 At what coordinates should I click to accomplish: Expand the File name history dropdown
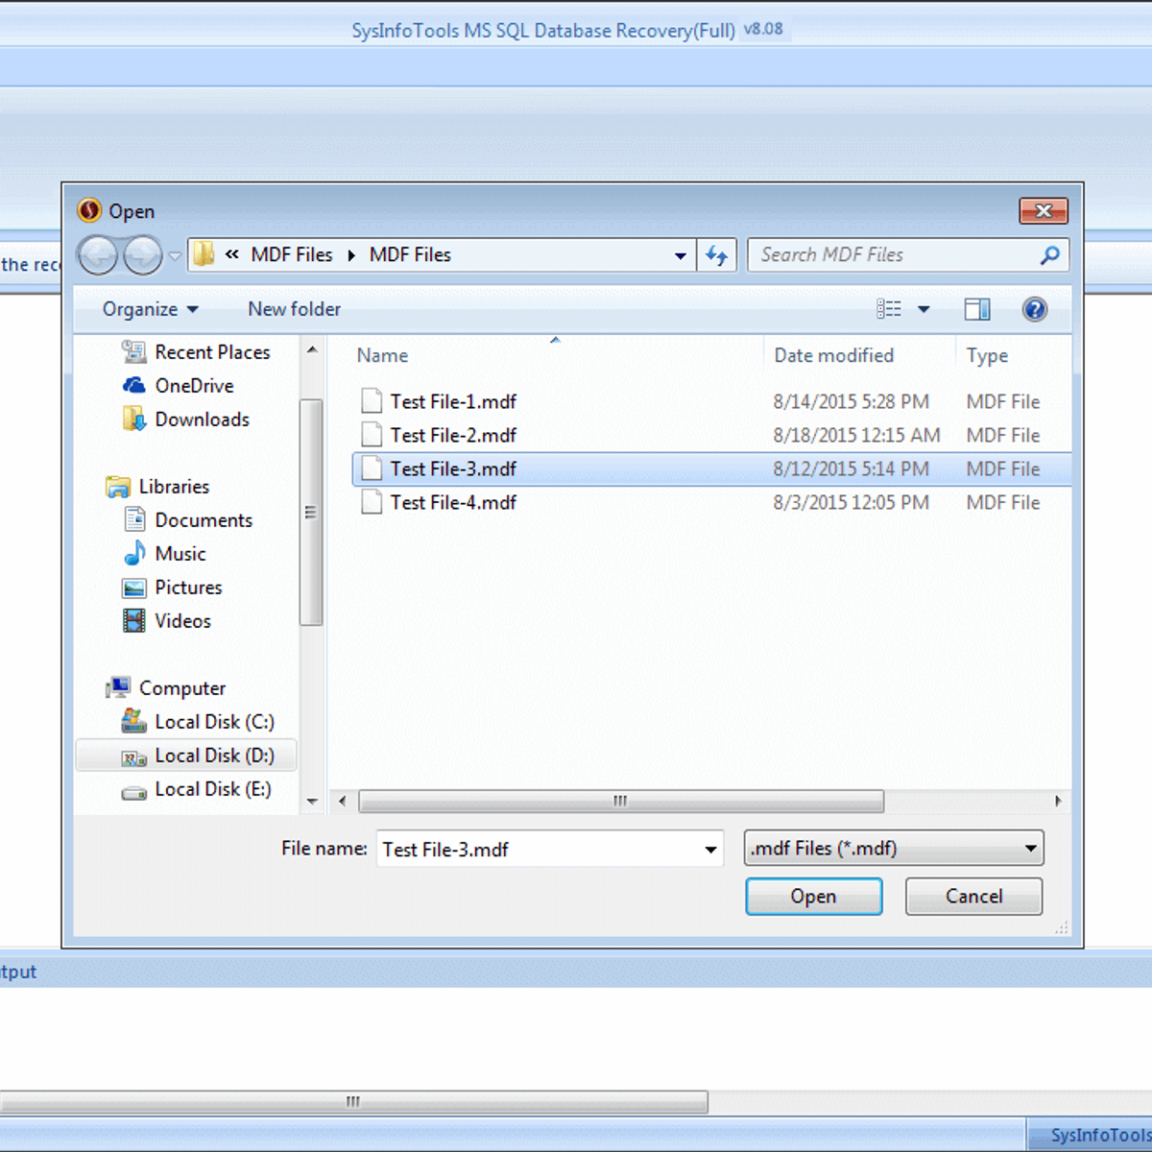tap(710, 850)
